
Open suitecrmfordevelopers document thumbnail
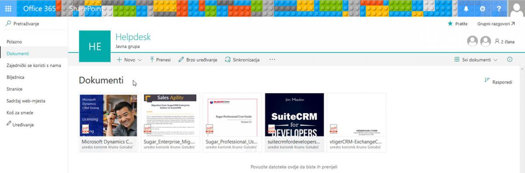click(x=294, y=115)
